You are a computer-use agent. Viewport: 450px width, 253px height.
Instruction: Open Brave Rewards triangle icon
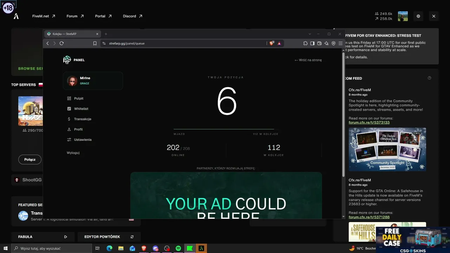279,43
